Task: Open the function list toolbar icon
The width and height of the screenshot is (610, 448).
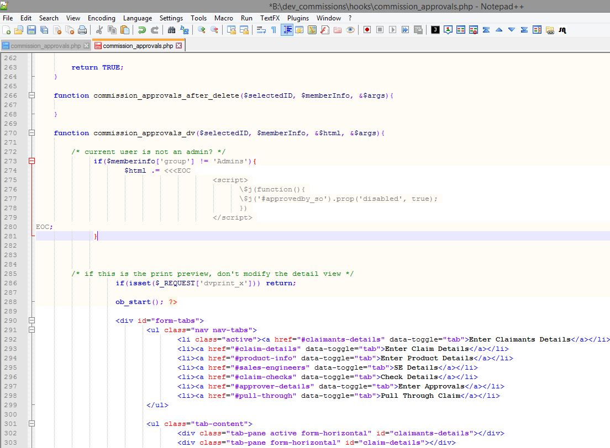Action: click(325, 30)
